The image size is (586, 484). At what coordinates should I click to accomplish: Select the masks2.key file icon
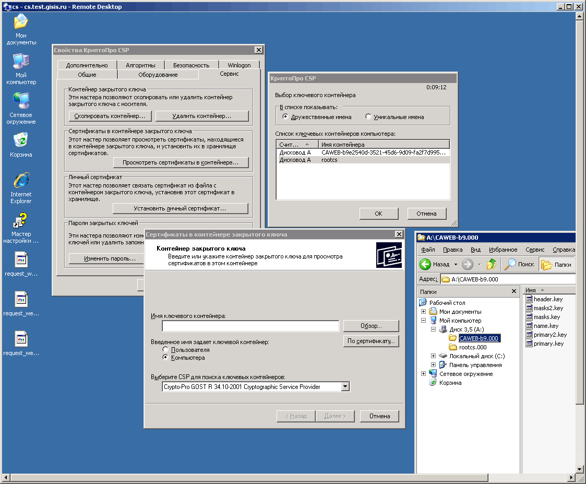pyautogui.click(x=529, y=308)
